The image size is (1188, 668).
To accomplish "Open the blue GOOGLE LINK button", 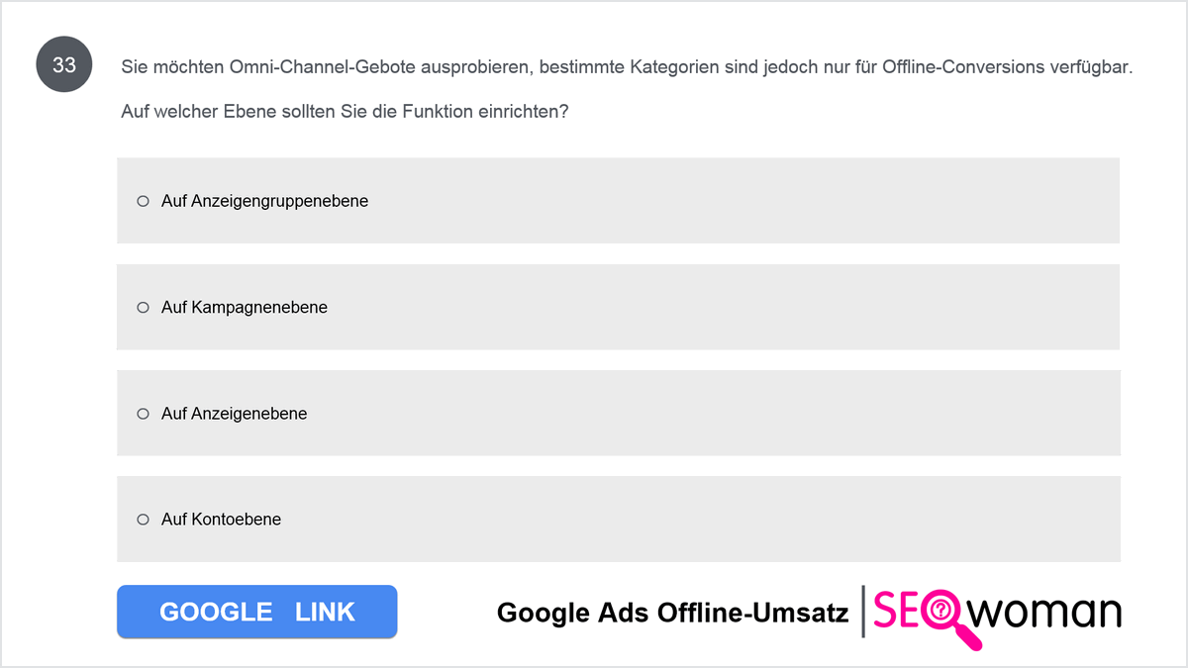I will [x=256, y=612].
